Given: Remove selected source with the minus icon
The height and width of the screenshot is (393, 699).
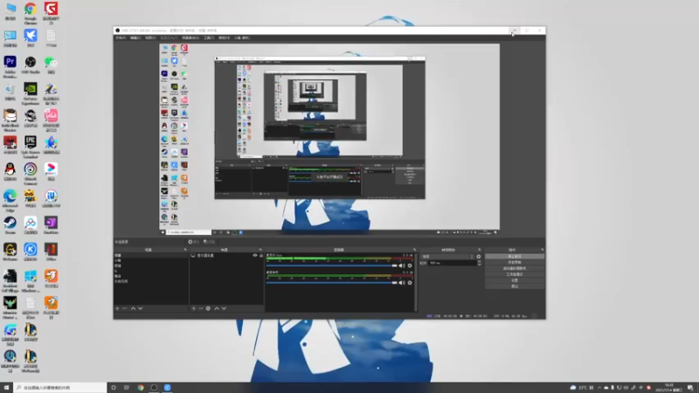Looking at the screenshot, I should coord(201,308).
